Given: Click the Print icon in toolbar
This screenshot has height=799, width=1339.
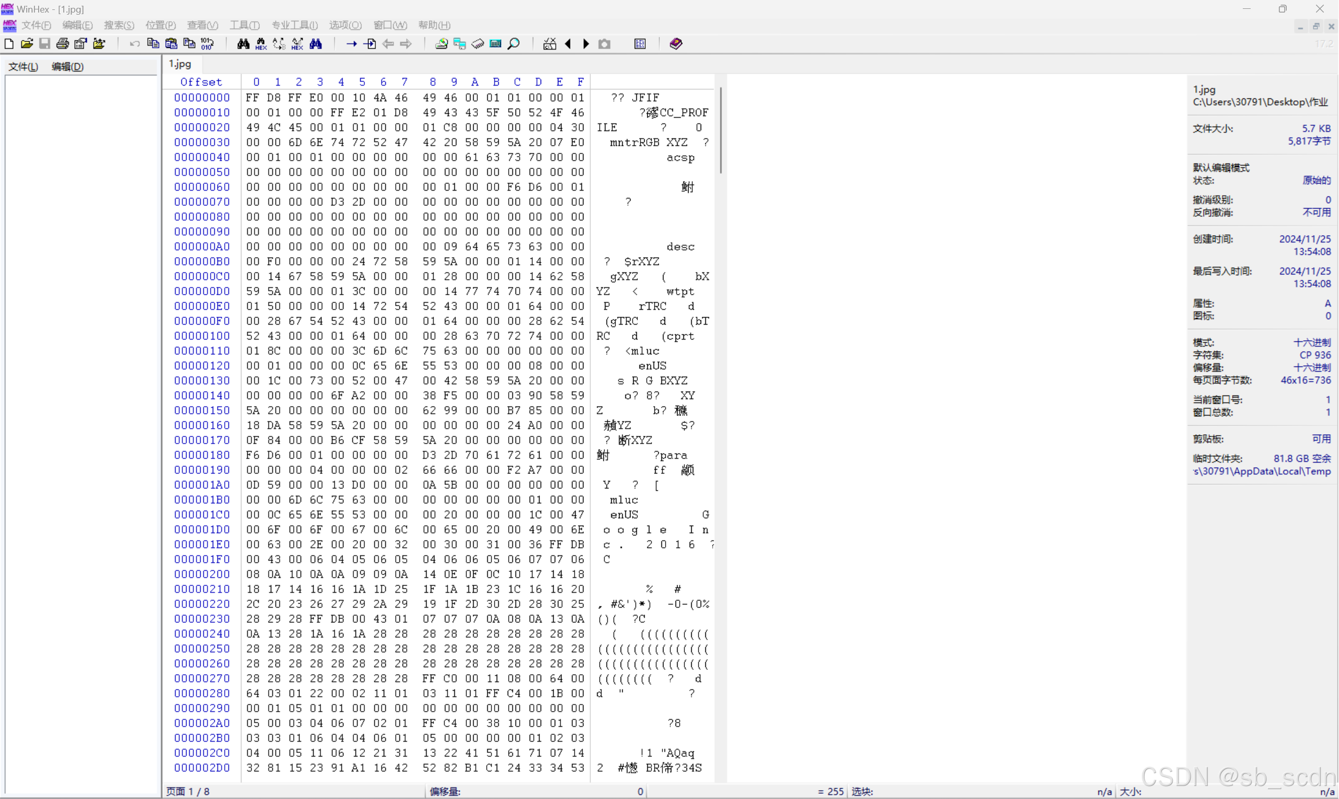Looking at the screenshot, I should click(x=62, y=43).
